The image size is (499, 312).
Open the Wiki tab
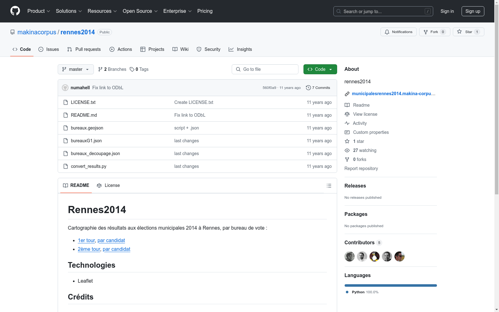click(181, 49)
